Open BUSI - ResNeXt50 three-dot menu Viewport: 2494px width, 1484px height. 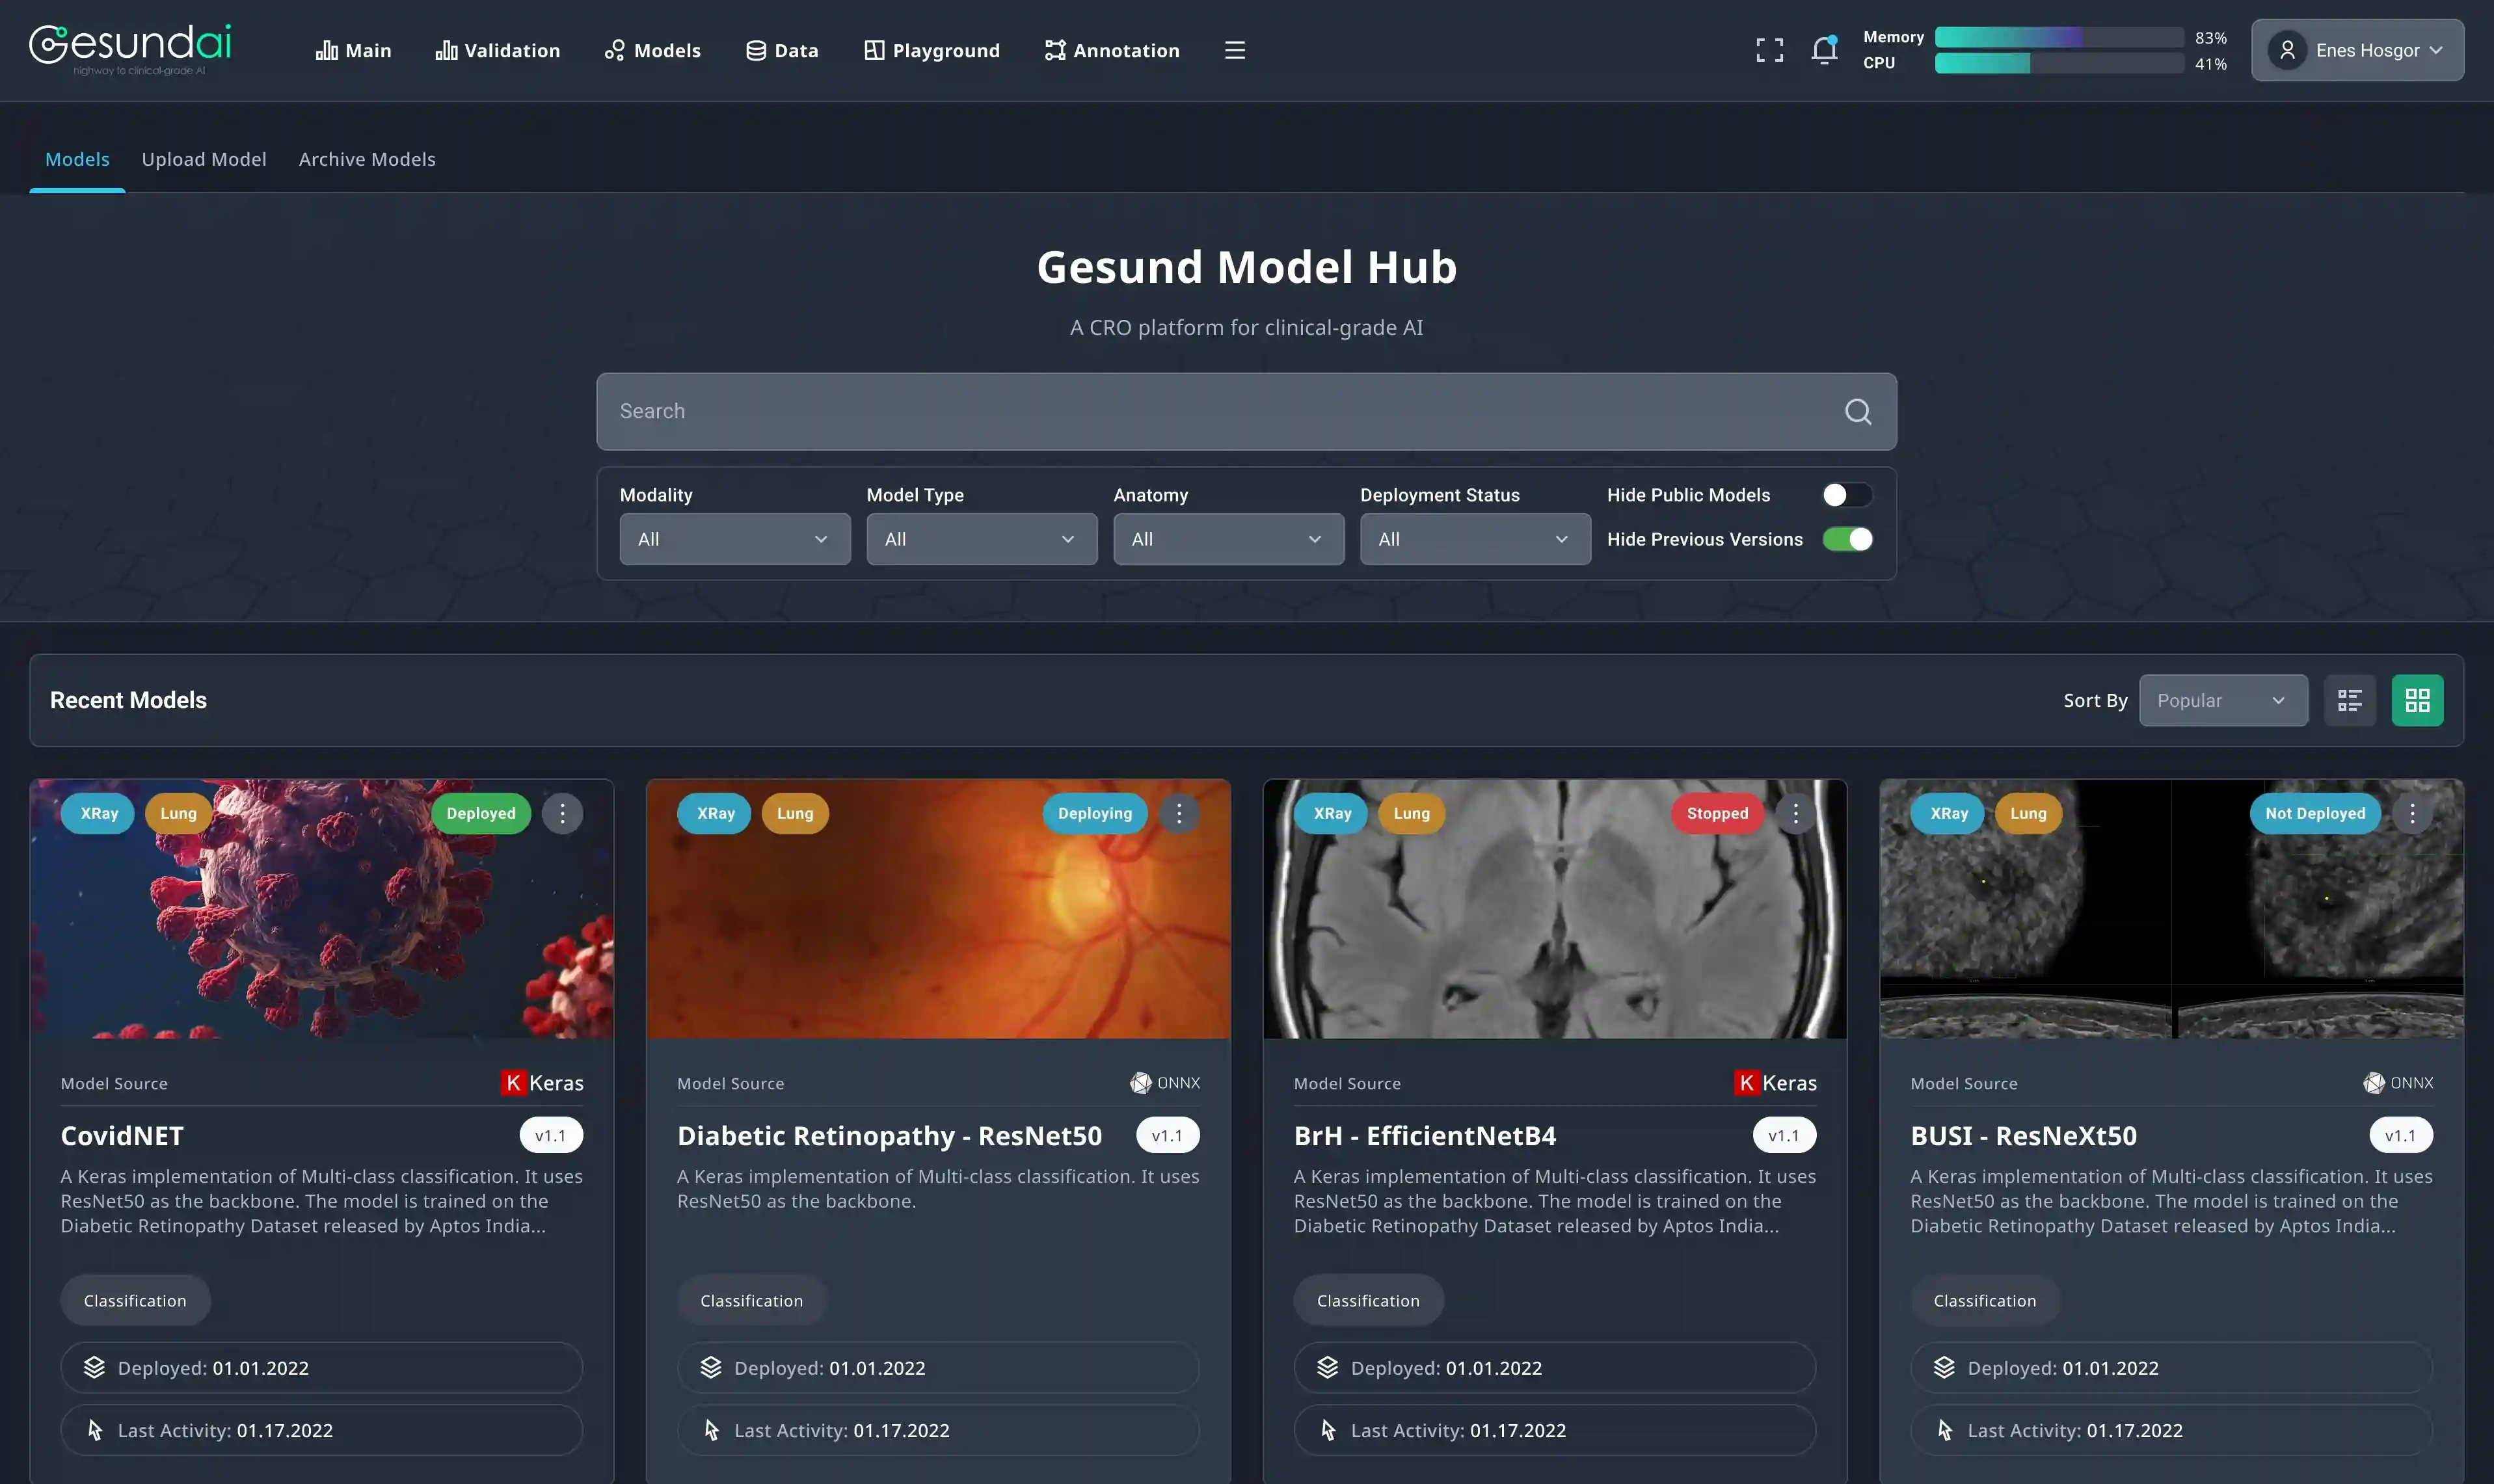pyautogui.click(x=2412, y=814)
